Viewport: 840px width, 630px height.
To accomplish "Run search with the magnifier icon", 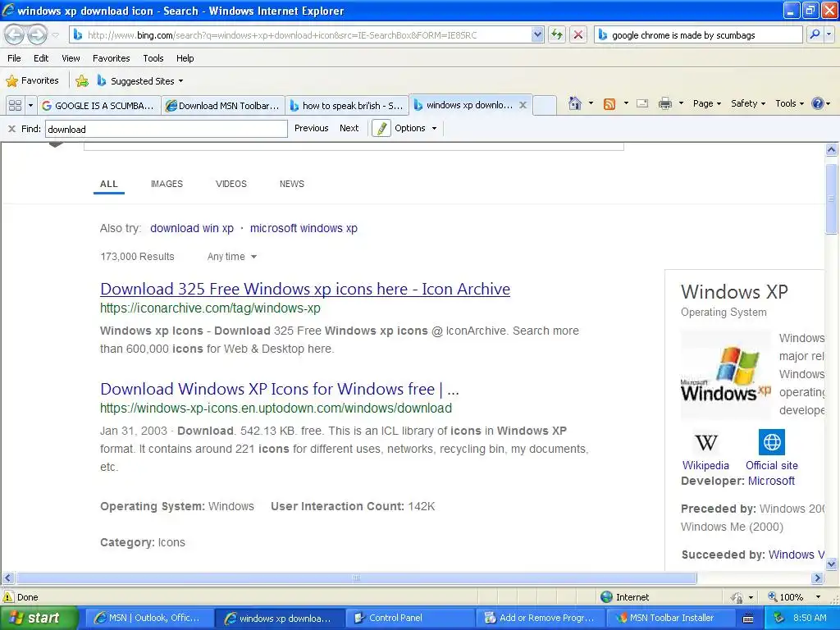I will [815, 34].
